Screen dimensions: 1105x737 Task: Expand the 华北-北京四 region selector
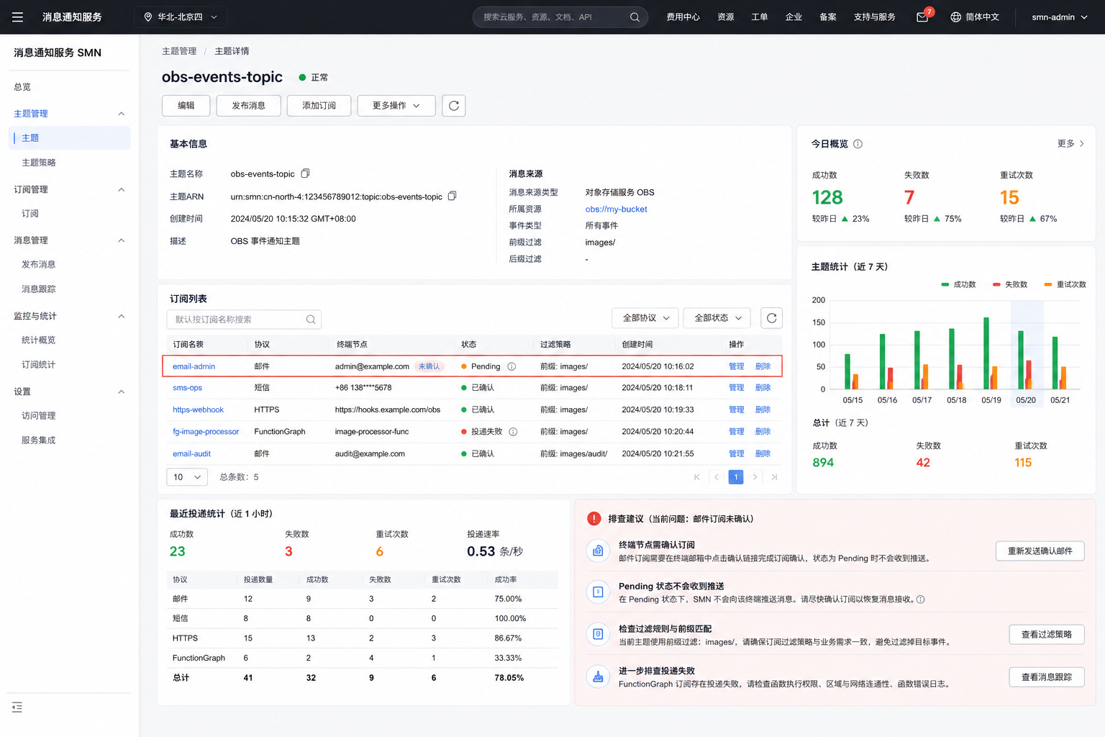tap(181, 17)
